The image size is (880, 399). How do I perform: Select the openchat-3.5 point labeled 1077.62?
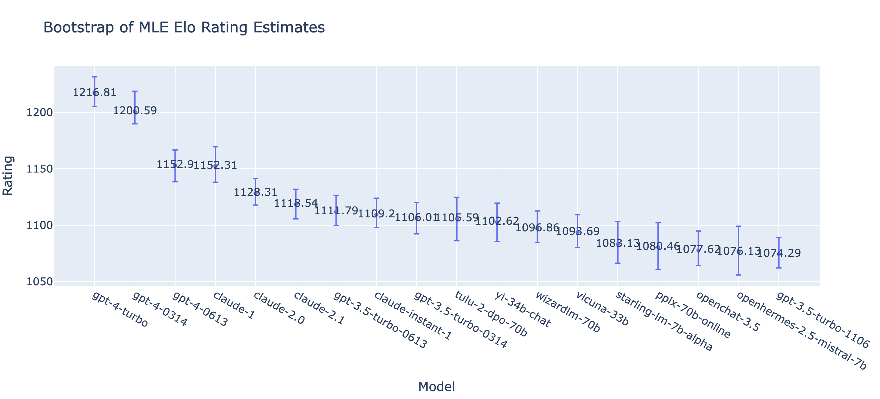click(698, 250)
